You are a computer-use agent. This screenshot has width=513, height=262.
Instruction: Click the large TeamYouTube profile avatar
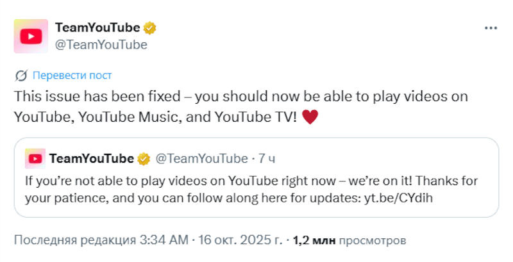(31, 36)
